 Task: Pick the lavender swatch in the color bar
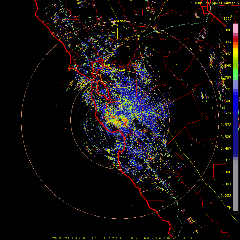235,85
